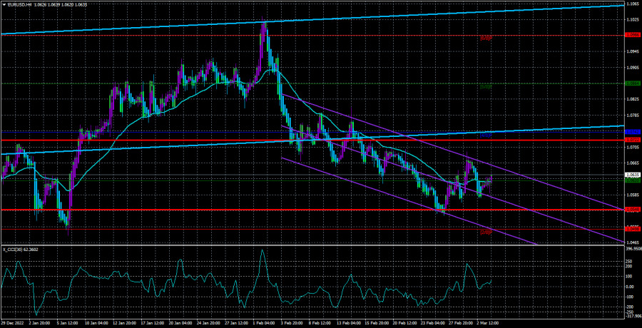Click the red [8/8]P Murray level label

click(486, 38)
